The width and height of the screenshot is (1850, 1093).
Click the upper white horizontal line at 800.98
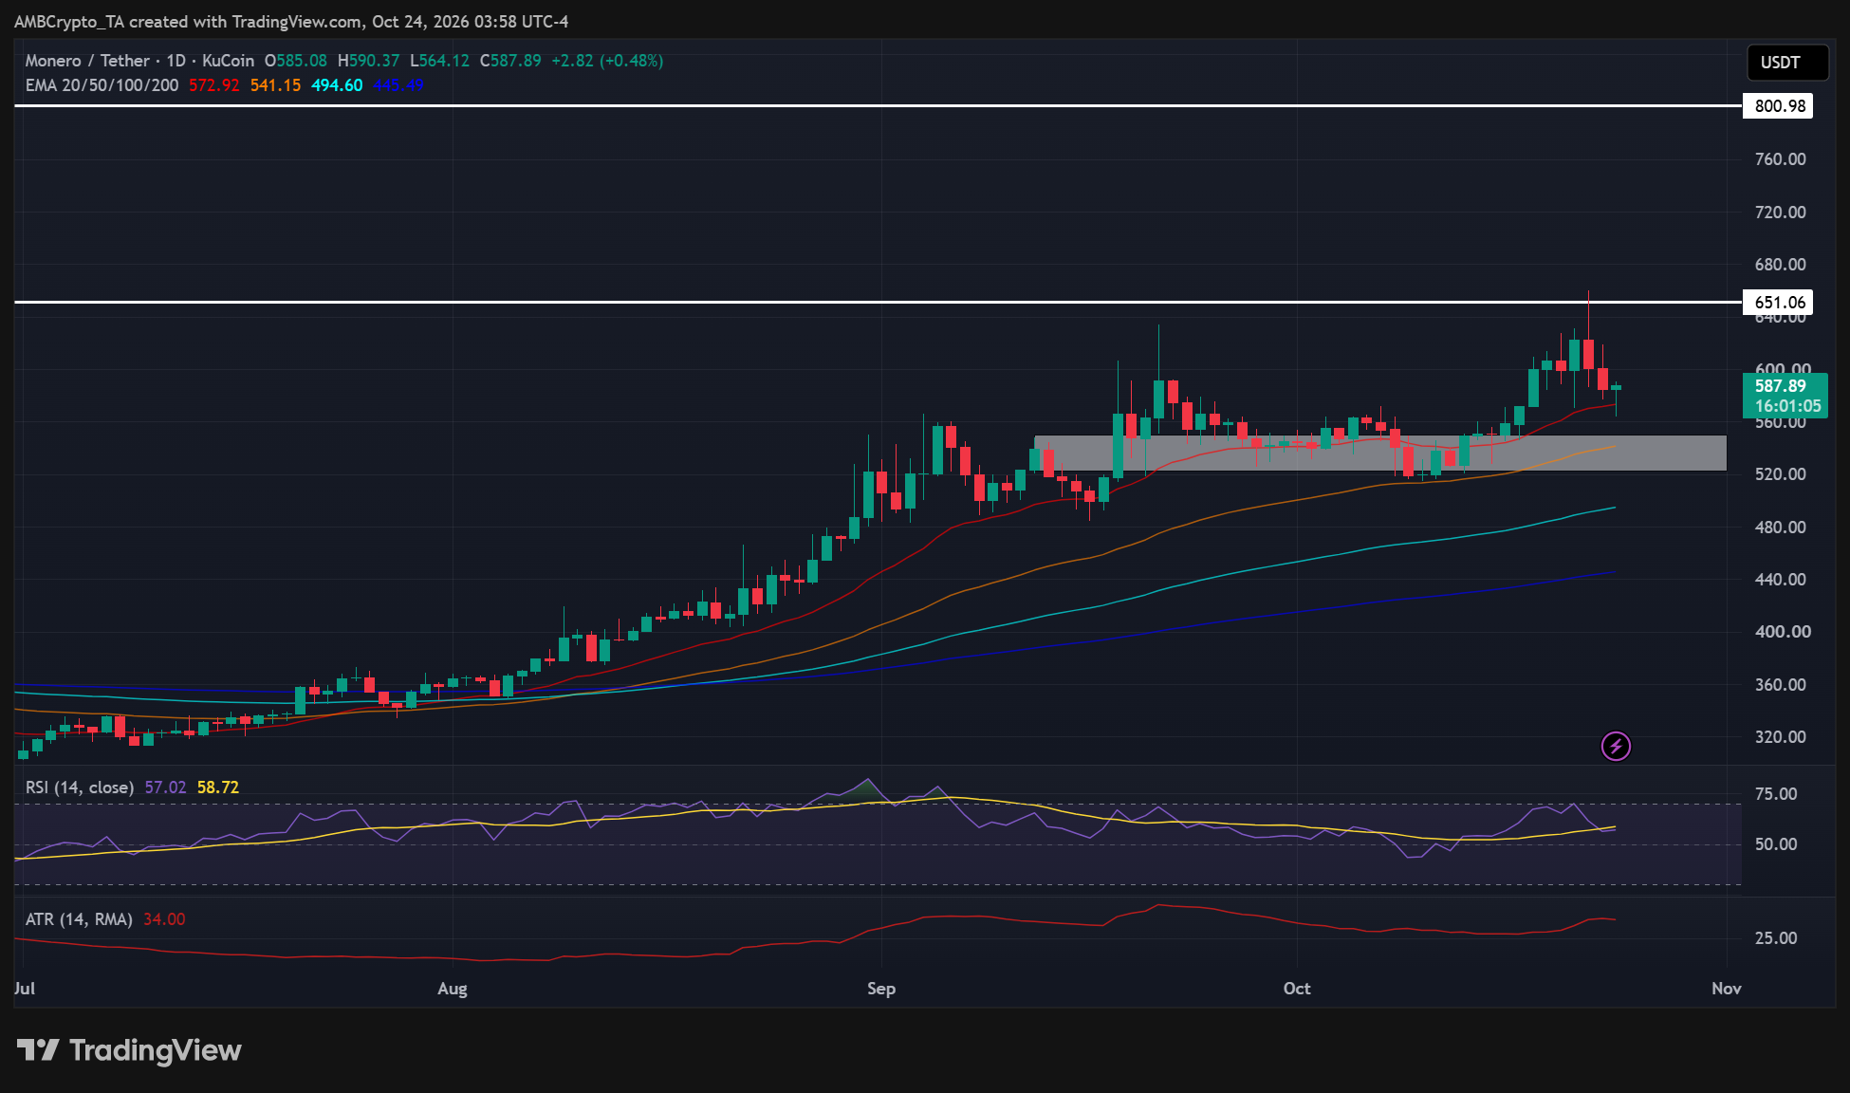879,106
